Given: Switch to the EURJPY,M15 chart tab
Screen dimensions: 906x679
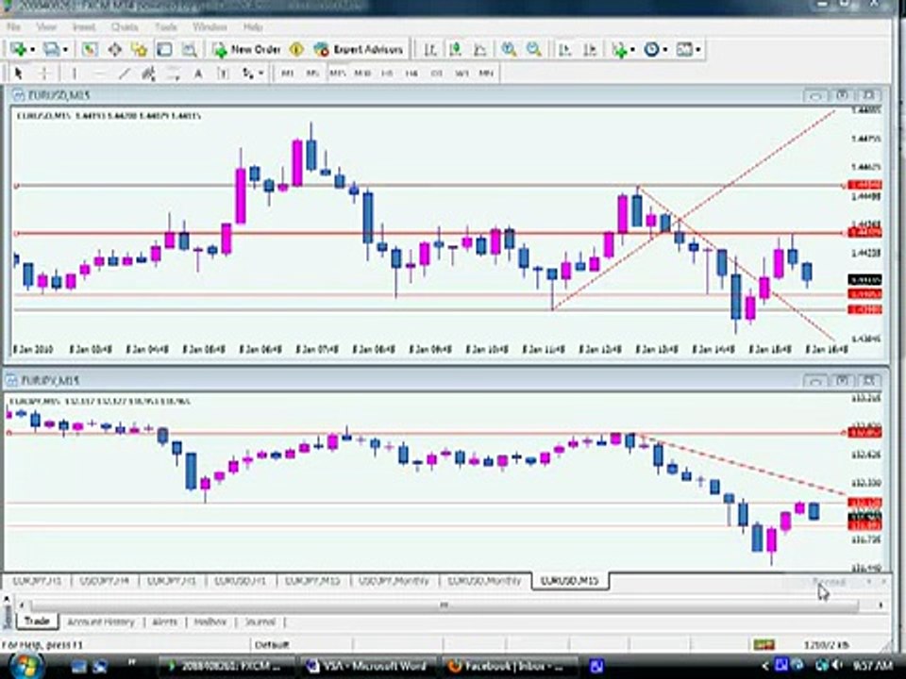Looking at the screenshot, I should point(312,581).
